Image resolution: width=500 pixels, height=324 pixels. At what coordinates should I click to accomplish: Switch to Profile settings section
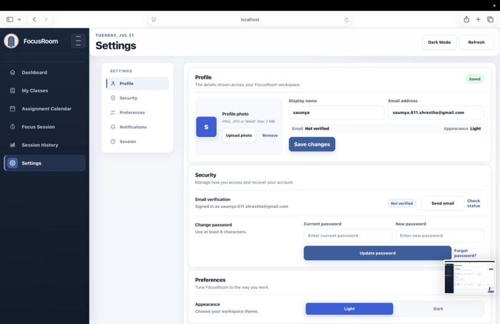click(138, 84)
